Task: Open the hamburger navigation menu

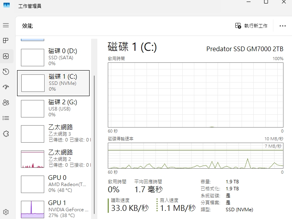Action: click(x=6, y=25)
